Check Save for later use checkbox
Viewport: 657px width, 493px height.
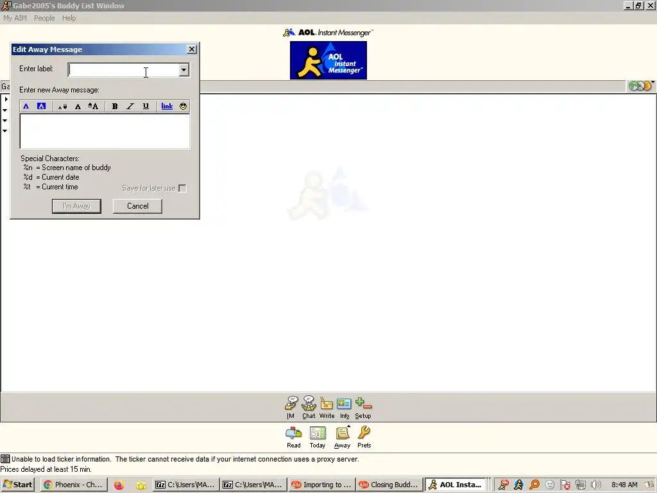(x=182, y=188)
